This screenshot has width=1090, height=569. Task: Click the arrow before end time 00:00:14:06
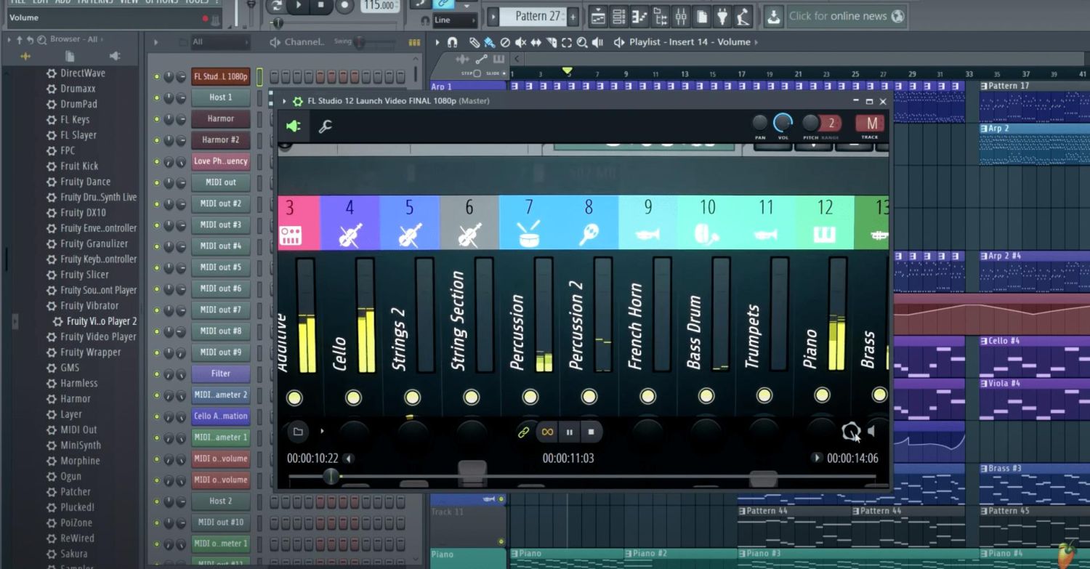pyautogui.click(x=817, y=458)
